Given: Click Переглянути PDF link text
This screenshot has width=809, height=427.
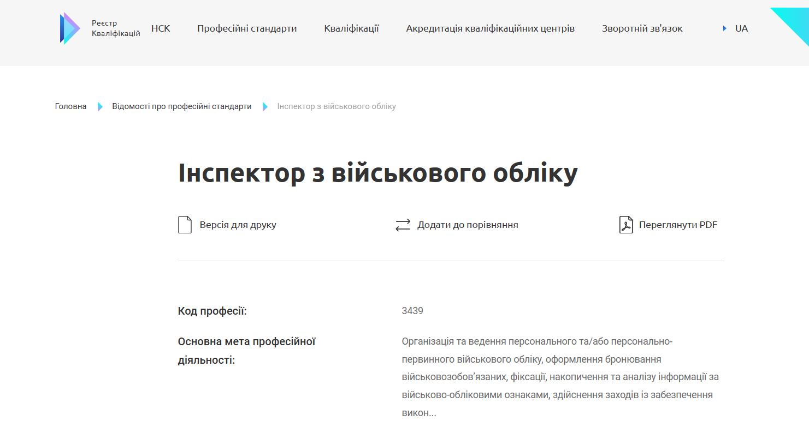Looking at the screenshot, I should [677, 225].
